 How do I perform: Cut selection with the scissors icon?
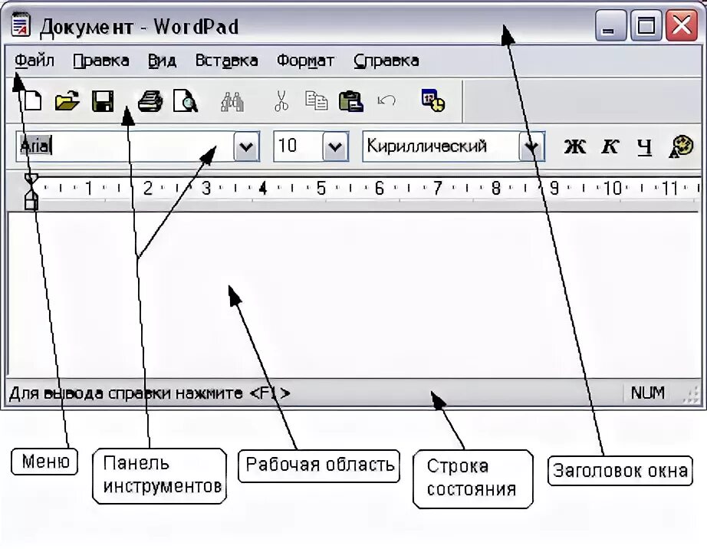coord(281,101)
